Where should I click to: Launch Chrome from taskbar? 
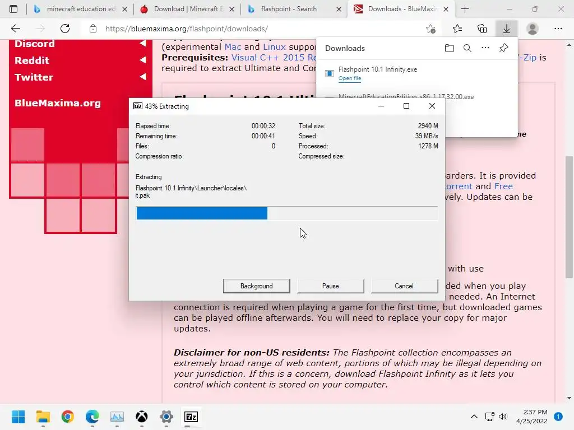[x=68, y=417]
